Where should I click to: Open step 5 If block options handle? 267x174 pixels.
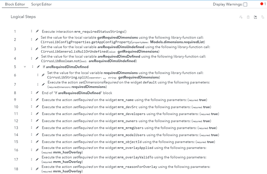point(33,67)
